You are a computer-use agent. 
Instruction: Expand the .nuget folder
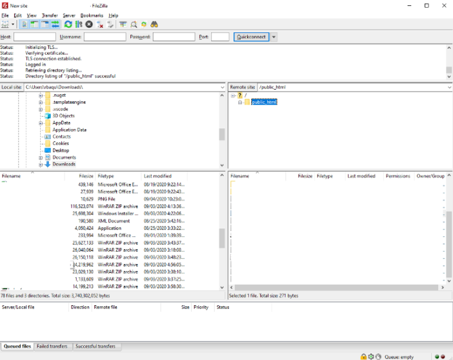click(41, 95)
